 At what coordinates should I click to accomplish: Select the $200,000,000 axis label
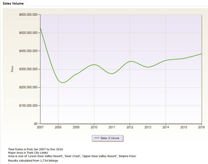pos(28,87)
